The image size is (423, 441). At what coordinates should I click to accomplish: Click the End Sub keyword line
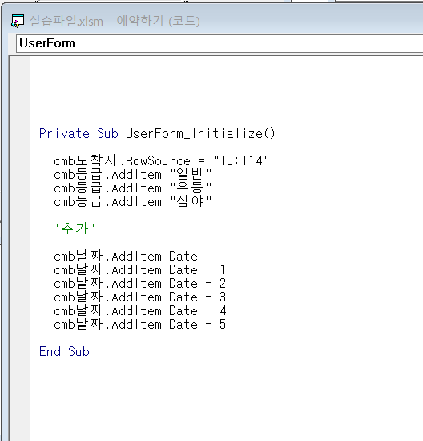(64, 351)
